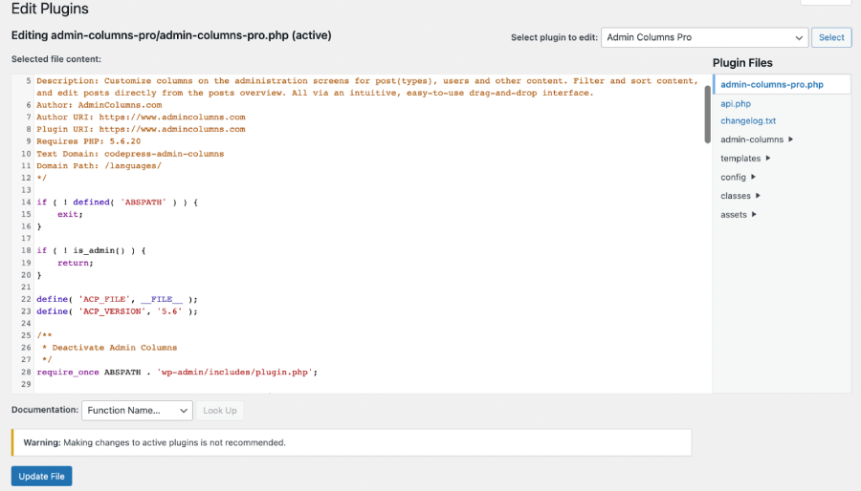This screenshot has width=861, height=491.
Task: Expand the config folder arrow
Action: [x=754, y=177]
